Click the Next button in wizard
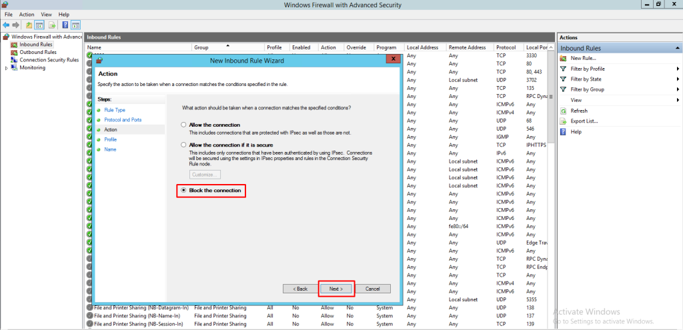683x330 pixels. coord(335,289)
